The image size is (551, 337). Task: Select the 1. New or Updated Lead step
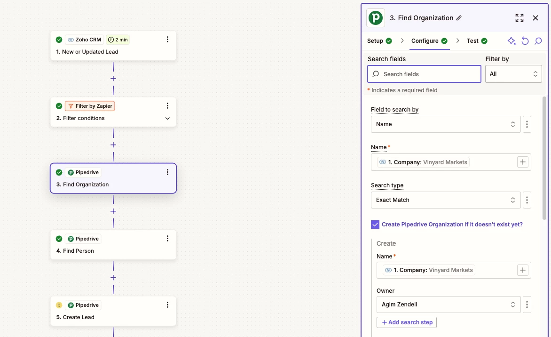113,46
